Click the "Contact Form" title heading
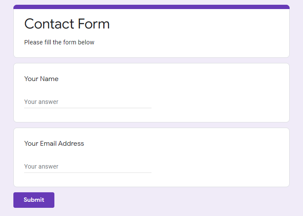 coord(67,24)
